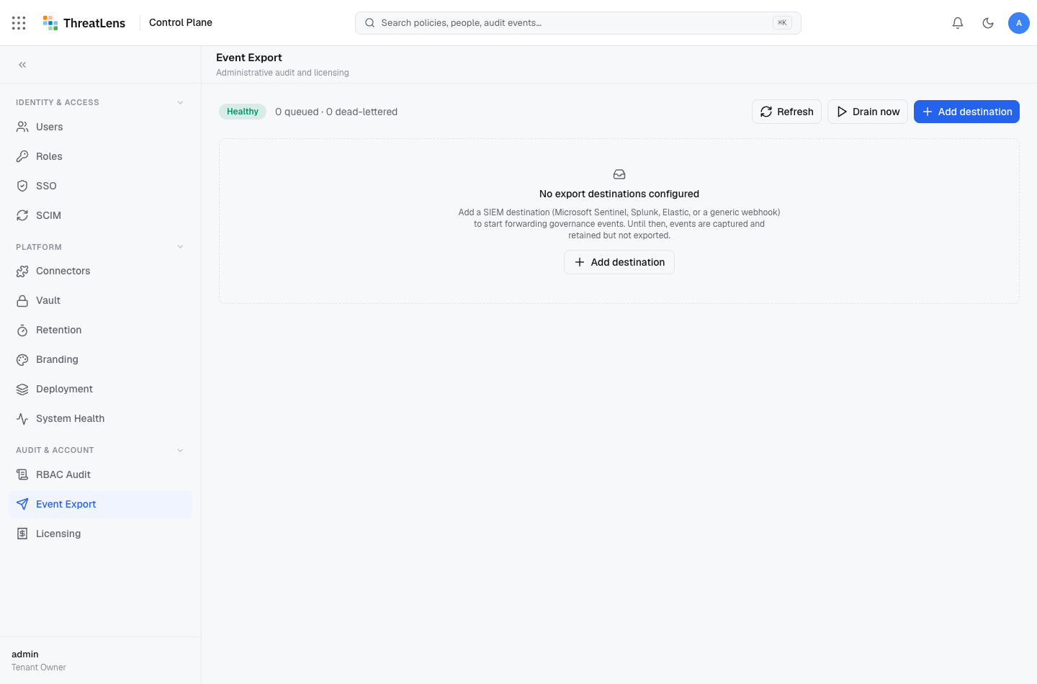This screenshot has width=1037, height=684.
Task: Focus the search policies input field
Action: tap(578, 23)
